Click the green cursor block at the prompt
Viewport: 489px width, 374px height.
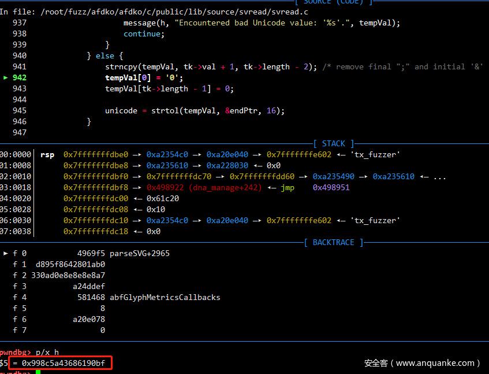click(x=38, y=372)
